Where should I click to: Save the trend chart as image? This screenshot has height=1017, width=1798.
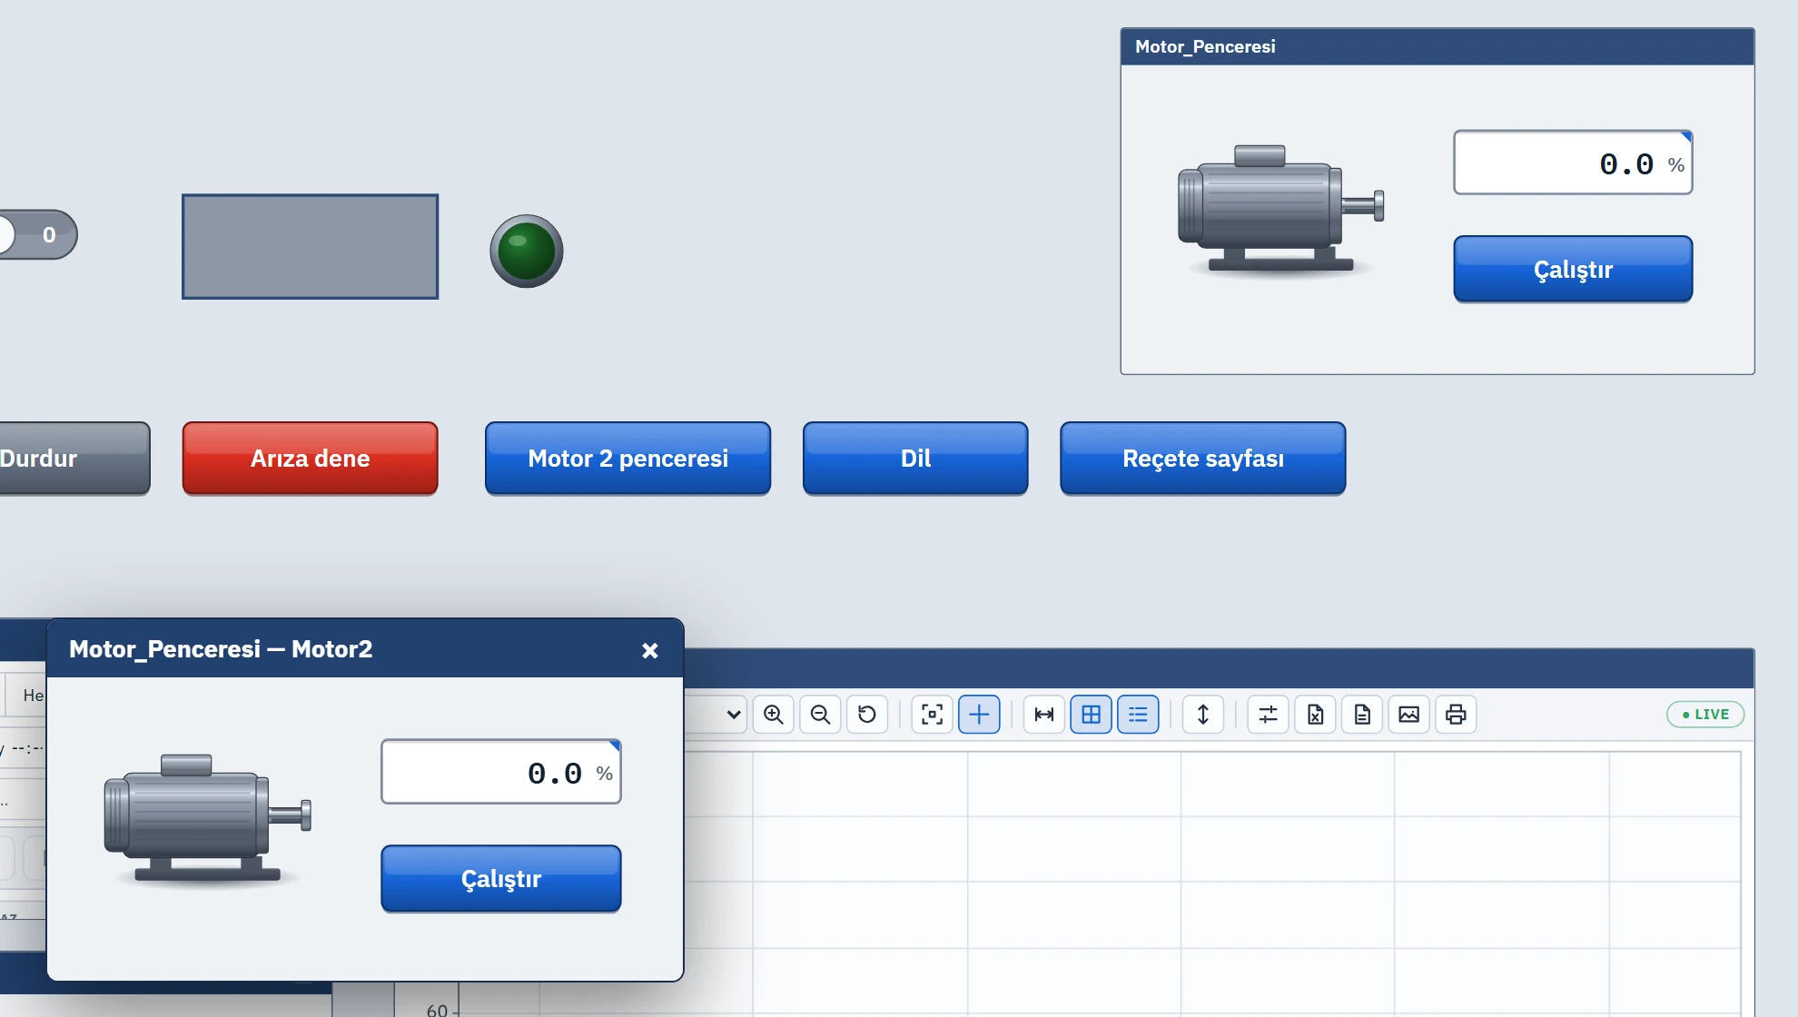click(x=1409, y=715)
